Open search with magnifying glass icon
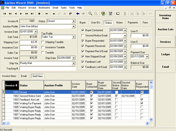The width and height of the screenshot is (176, 131). 90,14
